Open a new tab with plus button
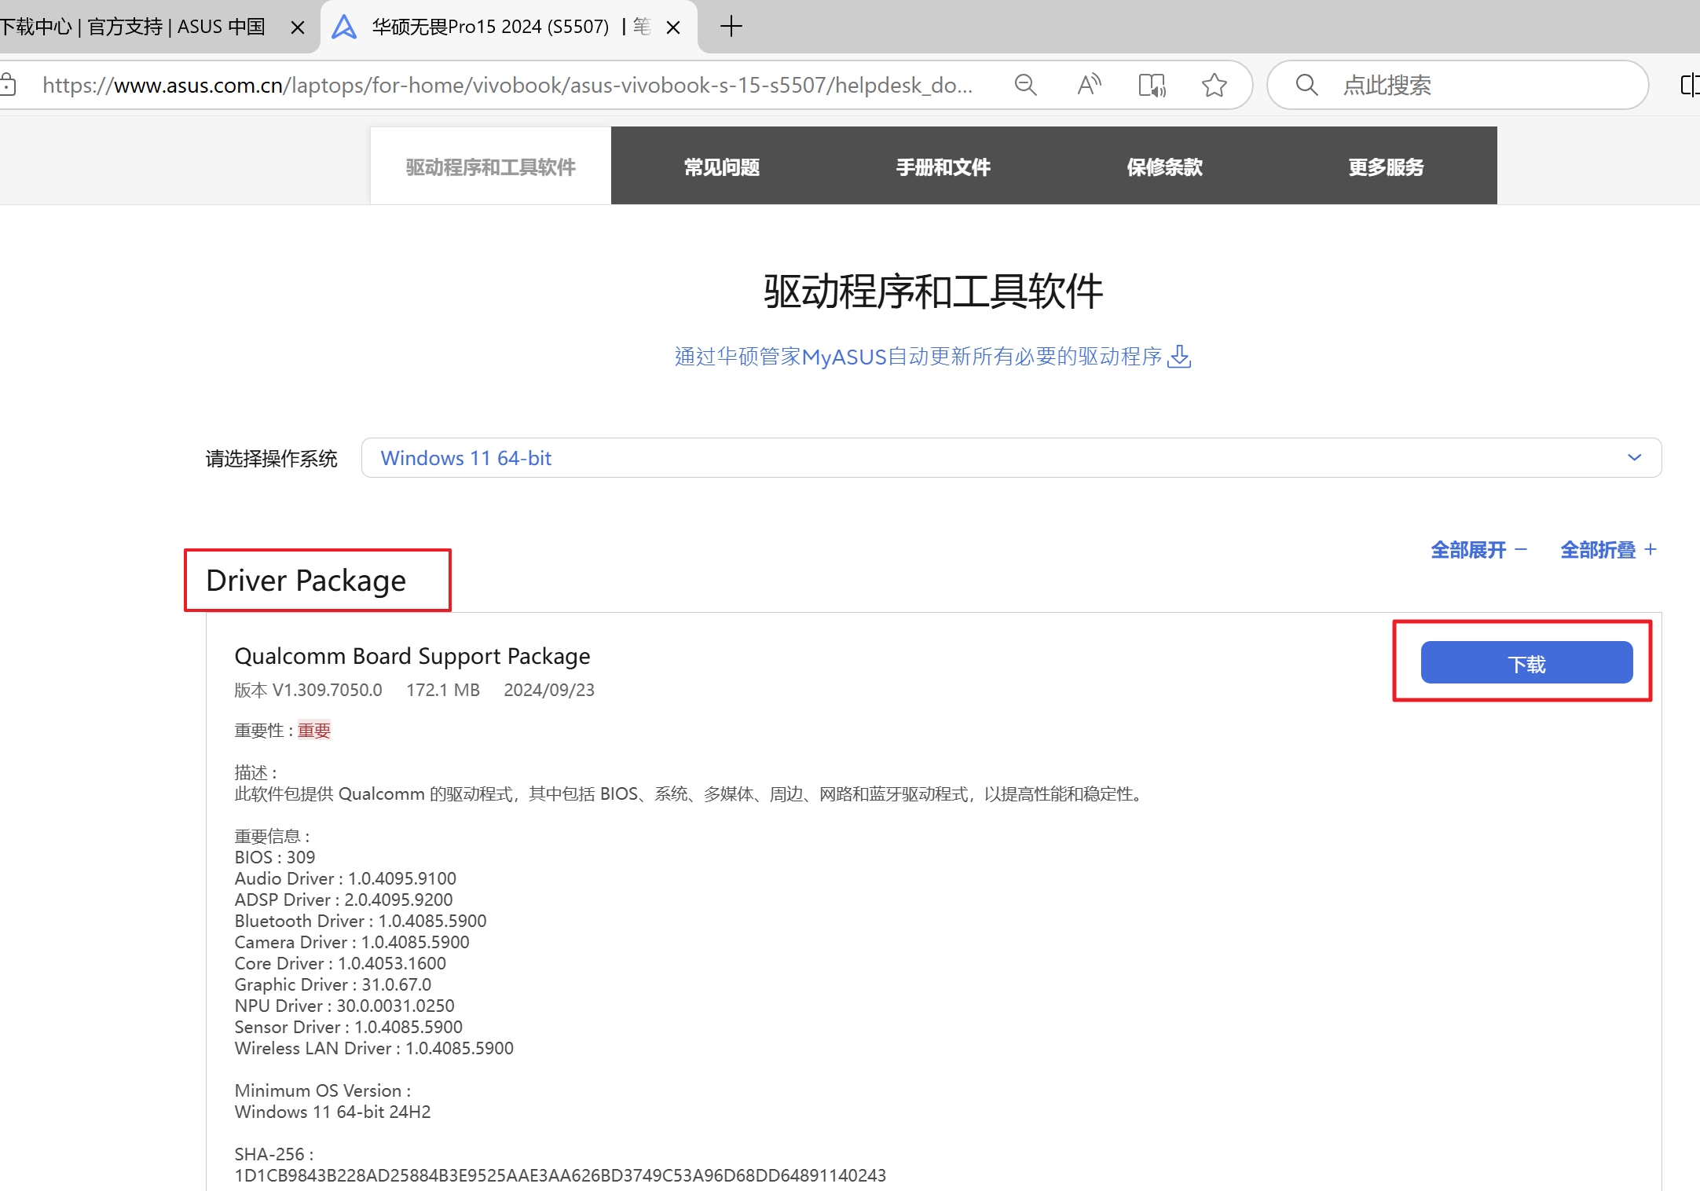1700x1191 pixels. tap(731, 27)
